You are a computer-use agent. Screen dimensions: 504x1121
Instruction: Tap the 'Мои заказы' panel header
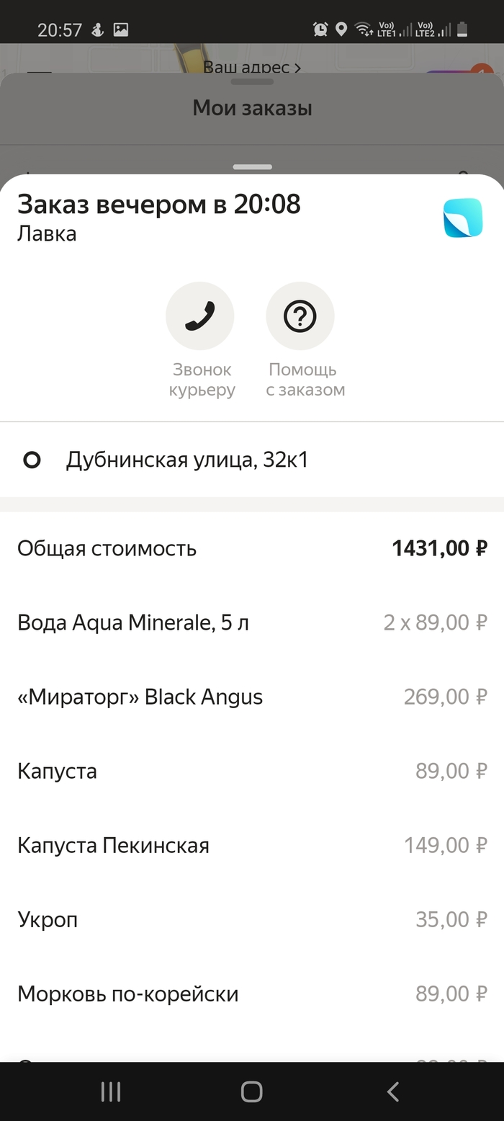click(252, 109)
